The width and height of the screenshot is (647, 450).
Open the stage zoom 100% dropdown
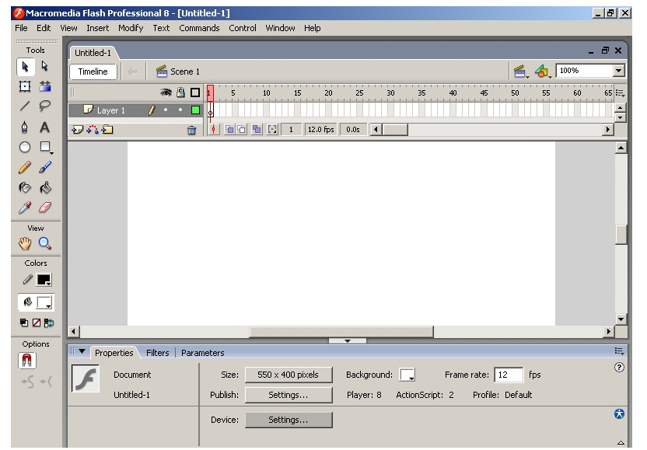[618, 71]
